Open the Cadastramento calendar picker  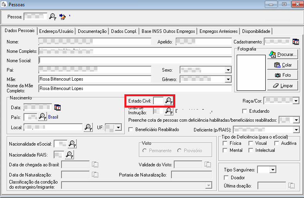coord(296,41)
